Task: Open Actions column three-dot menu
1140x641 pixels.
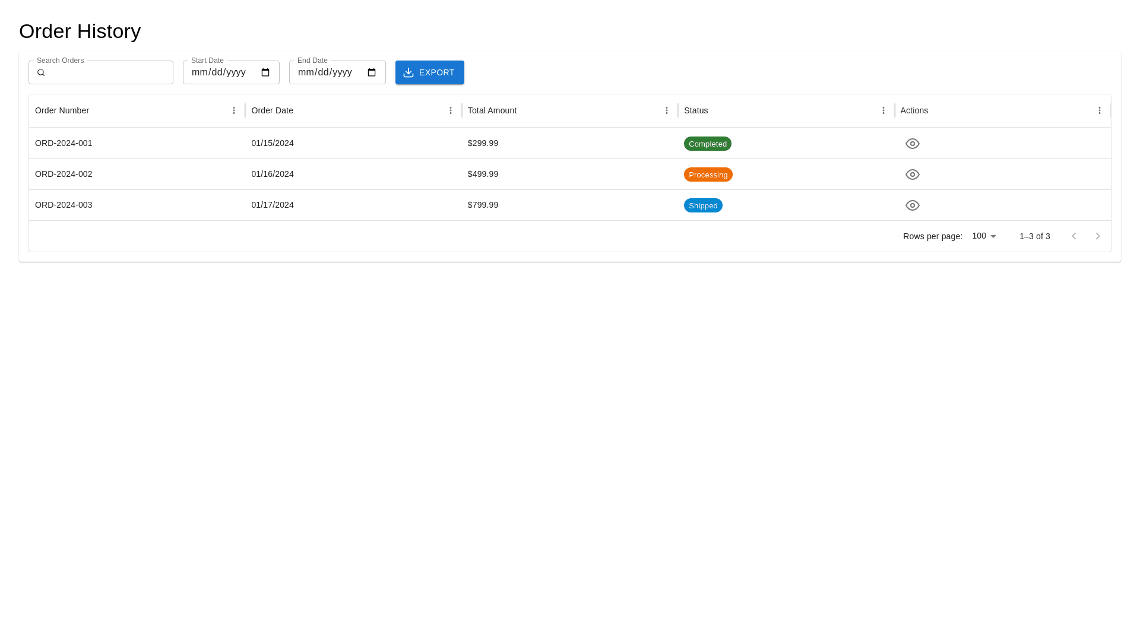Action: pos(1100,110)
